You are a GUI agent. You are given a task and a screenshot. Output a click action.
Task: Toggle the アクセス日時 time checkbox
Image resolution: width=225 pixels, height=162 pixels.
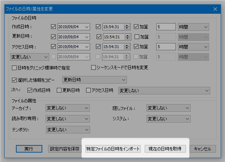[98, 47]
